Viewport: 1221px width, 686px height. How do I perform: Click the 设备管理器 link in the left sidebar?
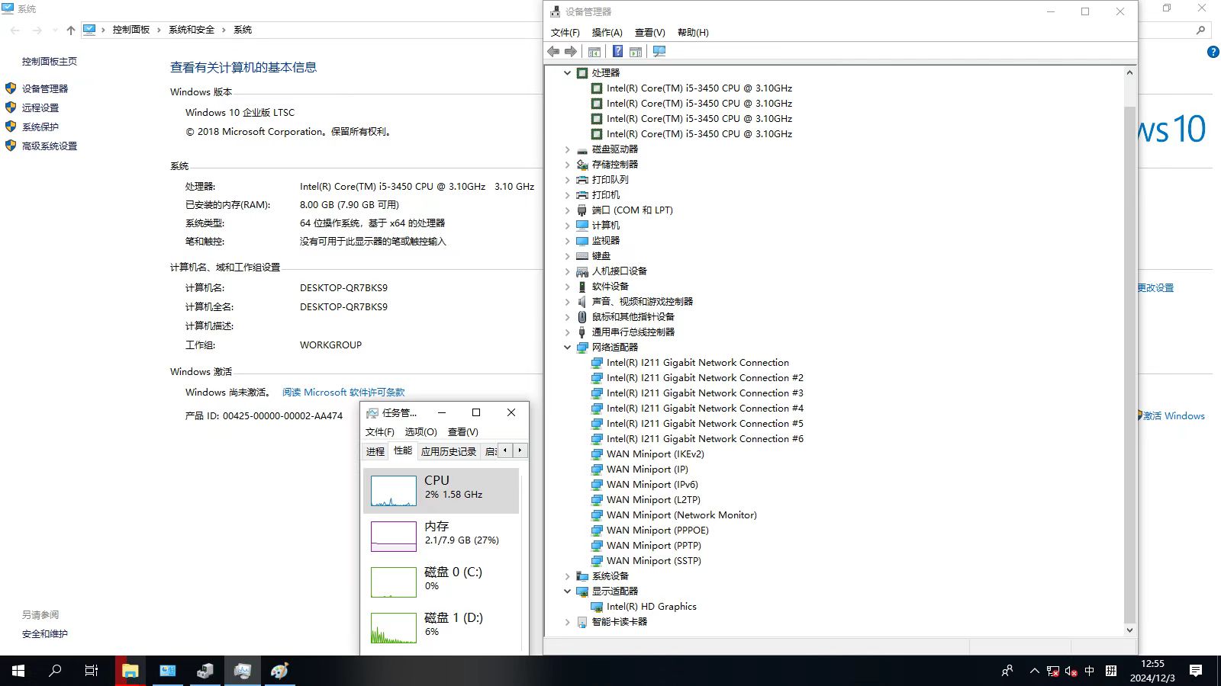[45, 88]
